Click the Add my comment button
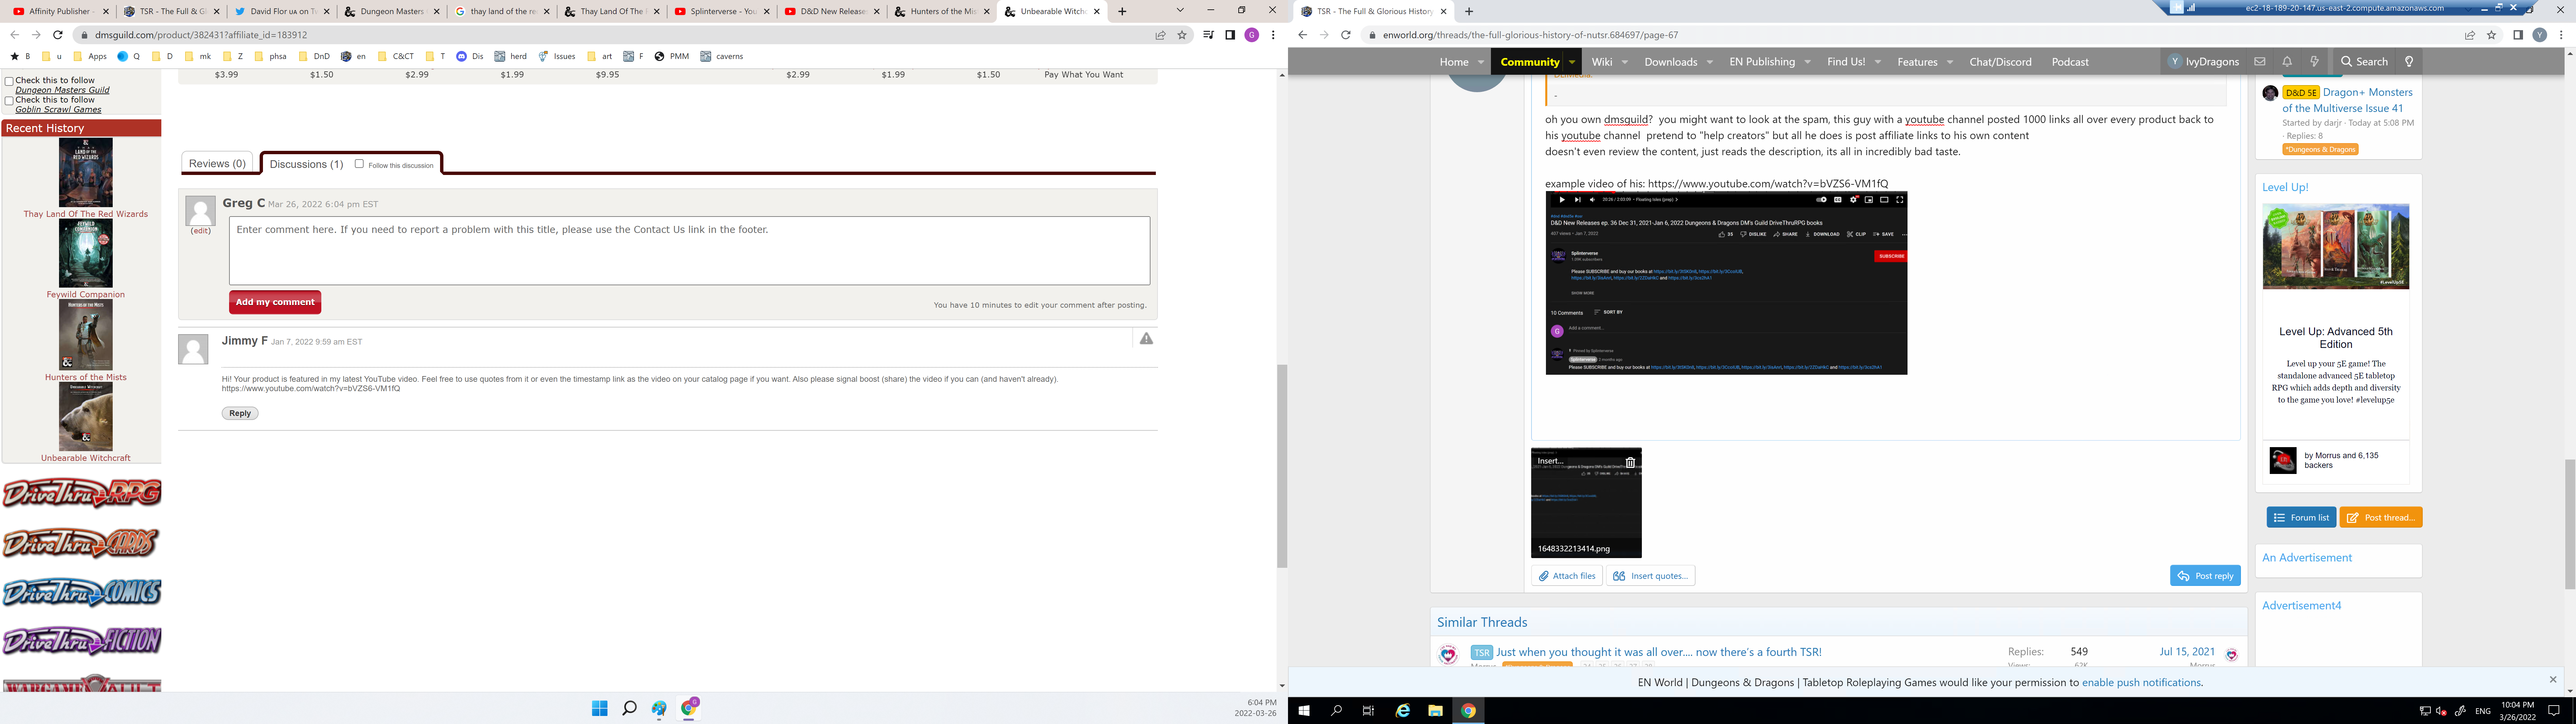 coord(275,302)
